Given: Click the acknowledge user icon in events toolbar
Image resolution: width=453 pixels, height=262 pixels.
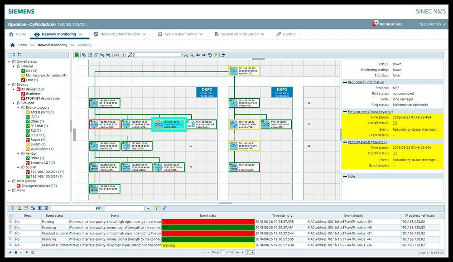Looking at the screenshot, I should point(19,208).
